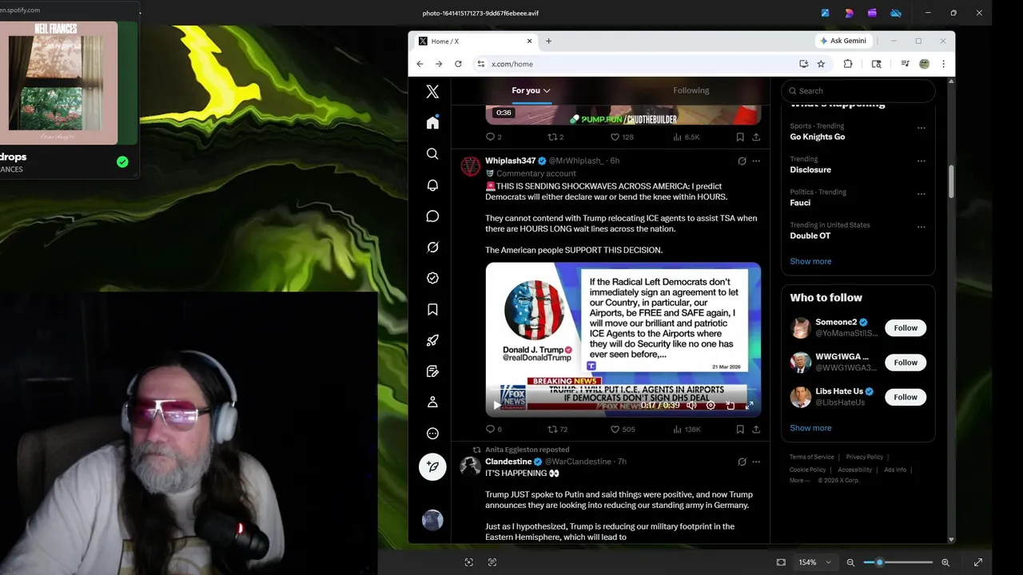Viewport: 1023px width, 575px height.
Task: Zoom in with Photos magnifier plus
Action: [945, 562]
